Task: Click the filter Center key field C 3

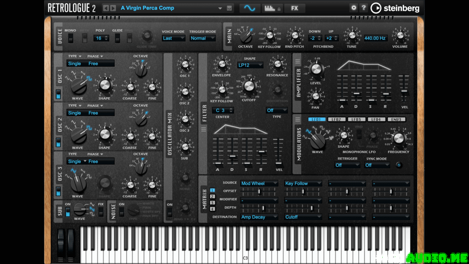Action: coord(223,110)
